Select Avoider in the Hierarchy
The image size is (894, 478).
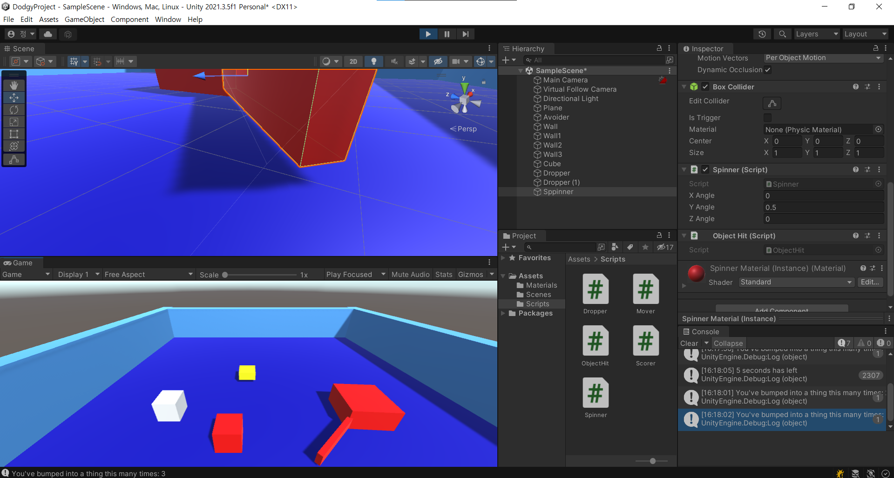[556, 117]
